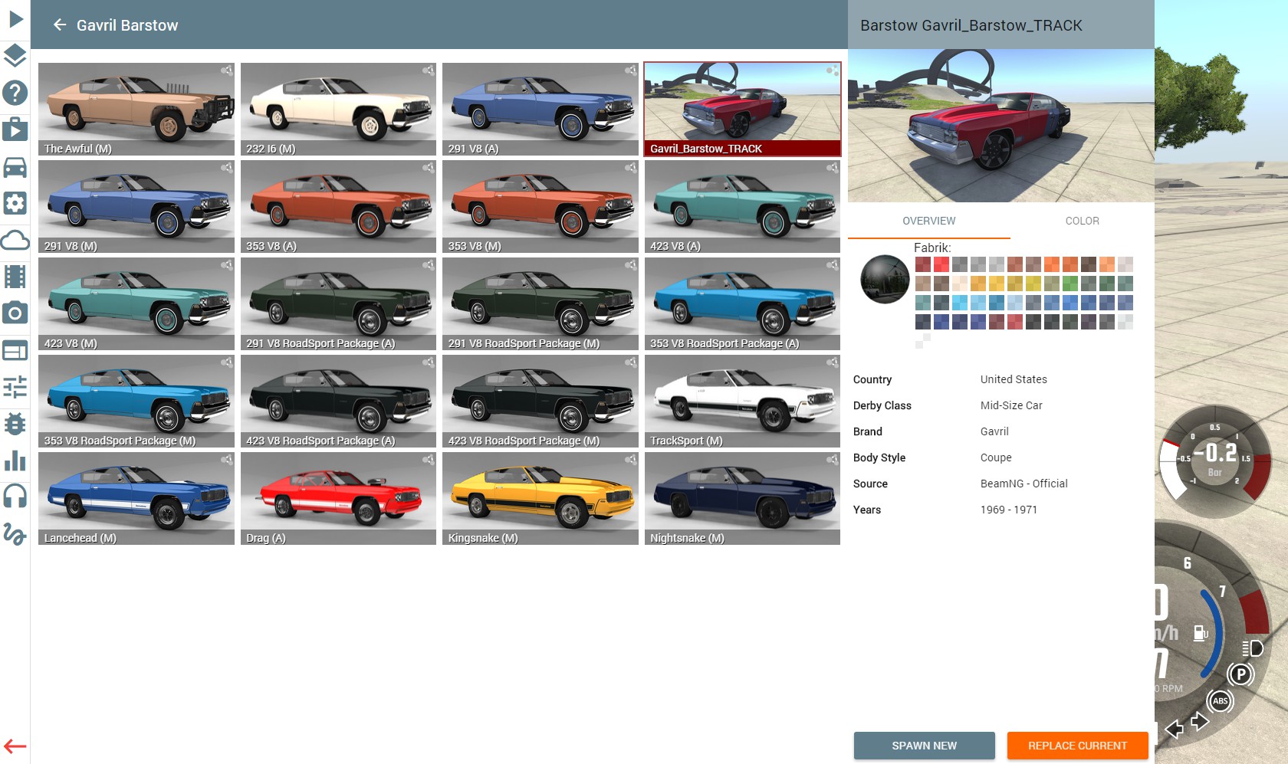Pick 353 V8 RoadSport Package (M)

(136, 402)
